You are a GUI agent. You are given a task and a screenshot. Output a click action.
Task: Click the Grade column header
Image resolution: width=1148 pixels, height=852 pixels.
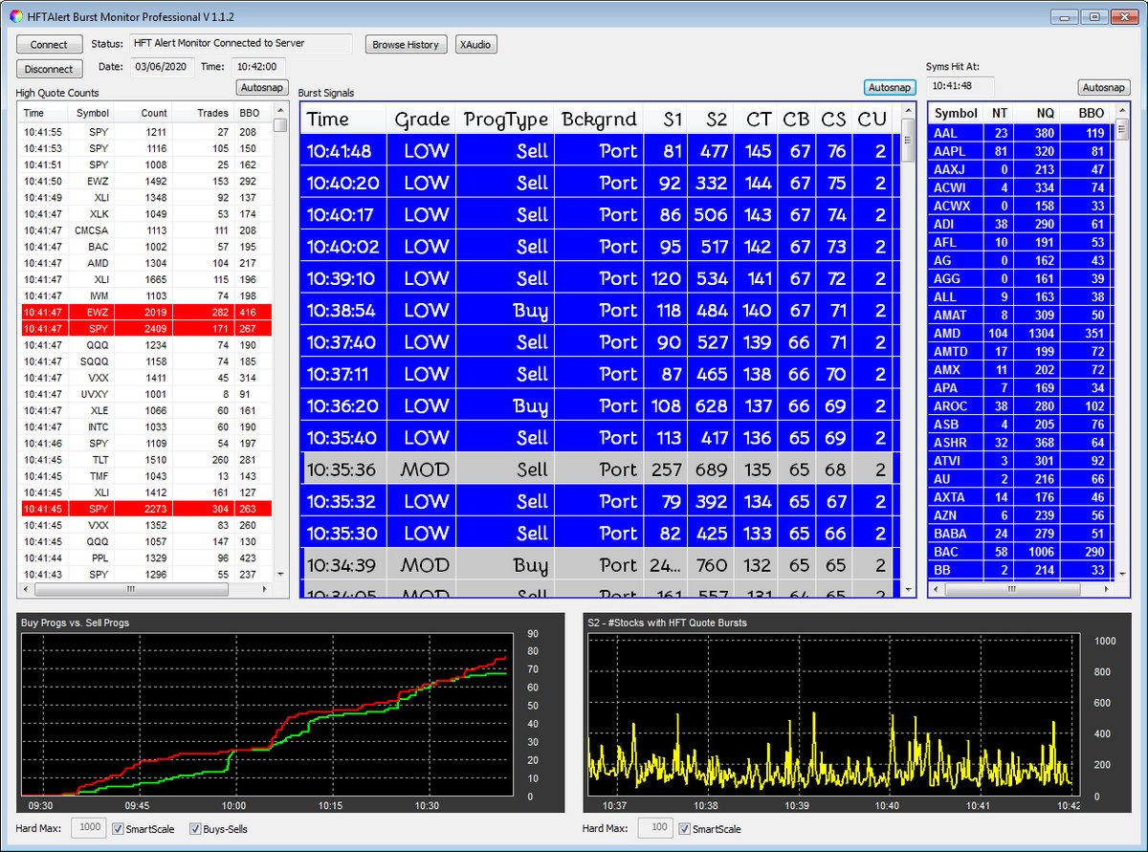[421, 120]
